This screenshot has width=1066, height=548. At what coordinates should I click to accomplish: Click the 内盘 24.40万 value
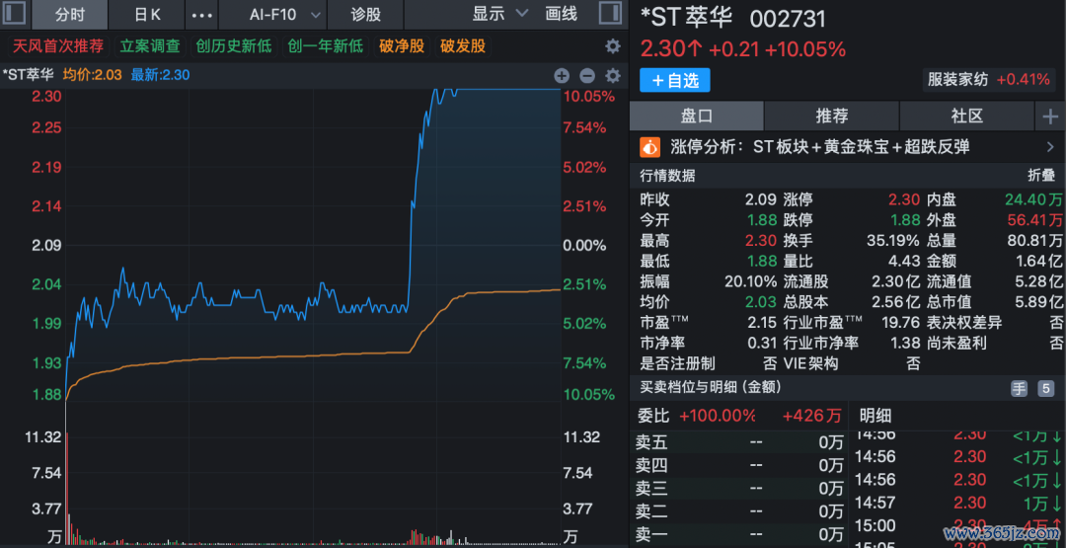[1034, 199]
